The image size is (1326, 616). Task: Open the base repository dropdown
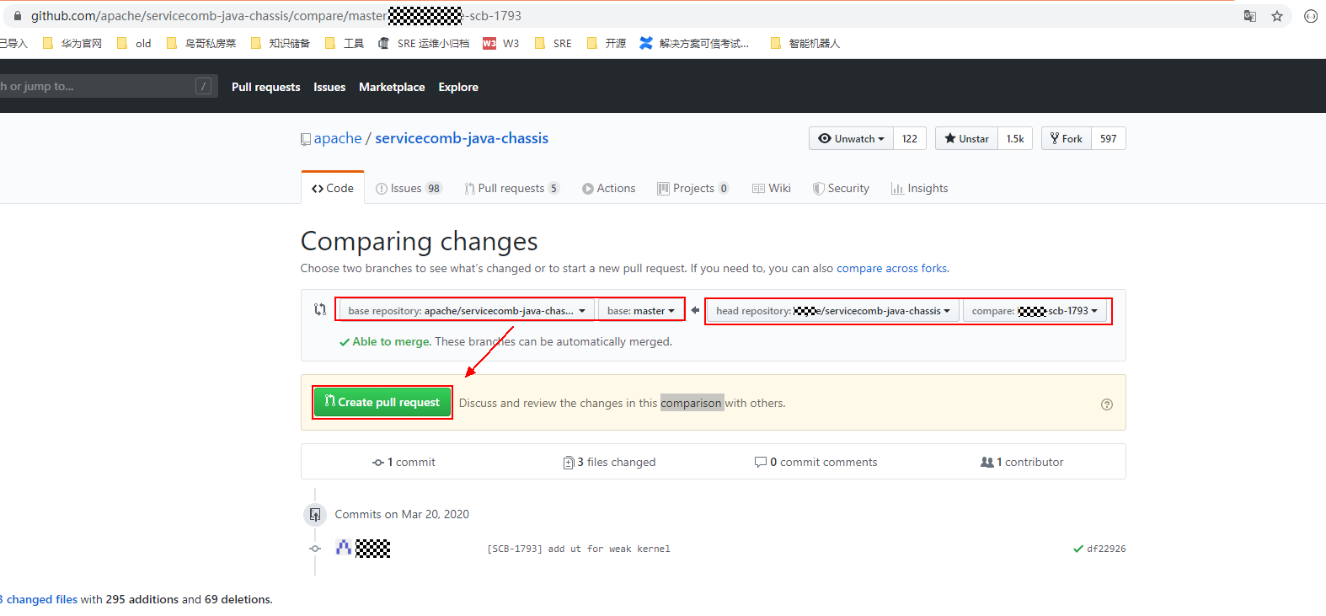coord(467,310)
